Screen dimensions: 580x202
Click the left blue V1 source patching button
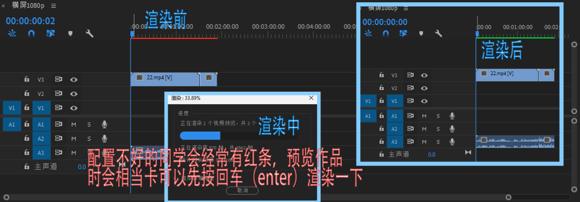click(12, 108)
